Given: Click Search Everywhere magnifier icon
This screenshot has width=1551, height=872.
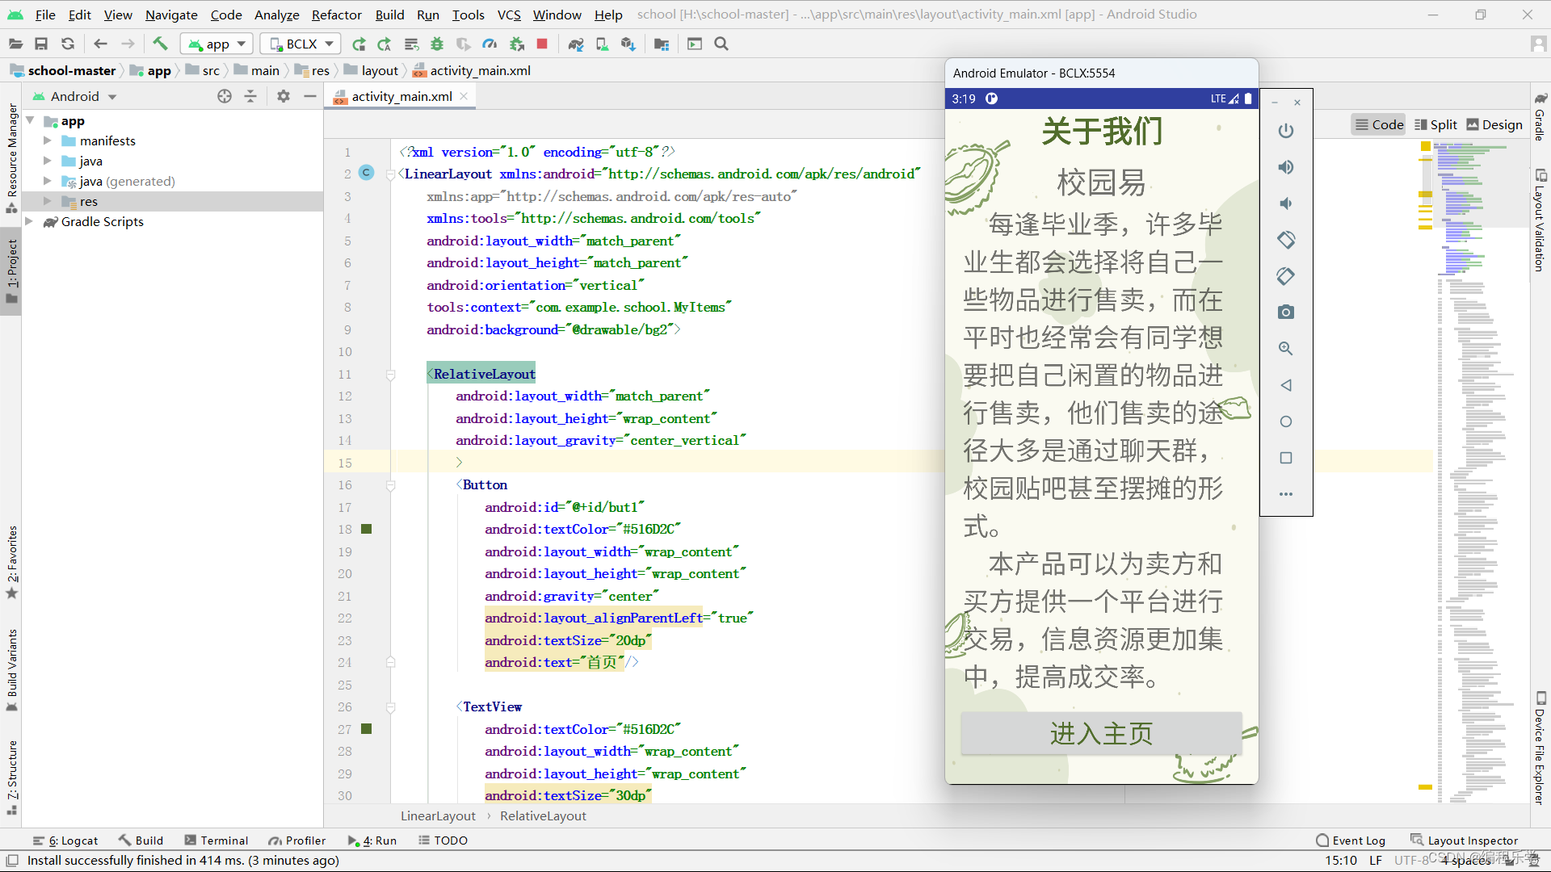Looking at the screenshot, I should pyautogui.click(x=721, y=44).
